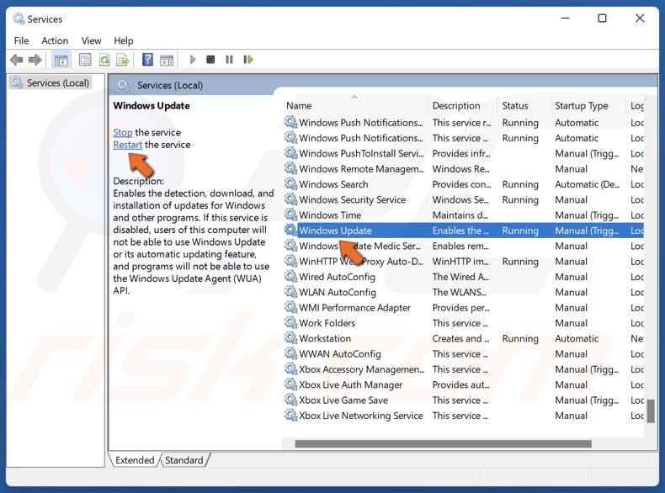Click the Services app icon in title bar
This screenshot has height=493, width=665.
(x=19, y=19)
